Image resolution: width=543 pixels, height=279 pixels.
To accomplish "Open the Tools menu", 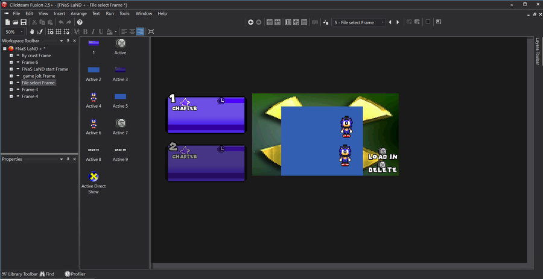I will pos(124,13).
